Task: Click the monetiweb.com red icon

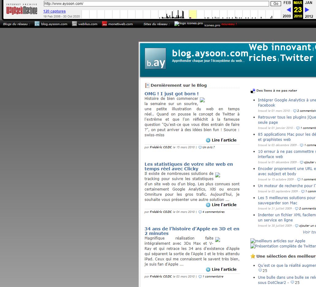Action: (x=105, y=24)
